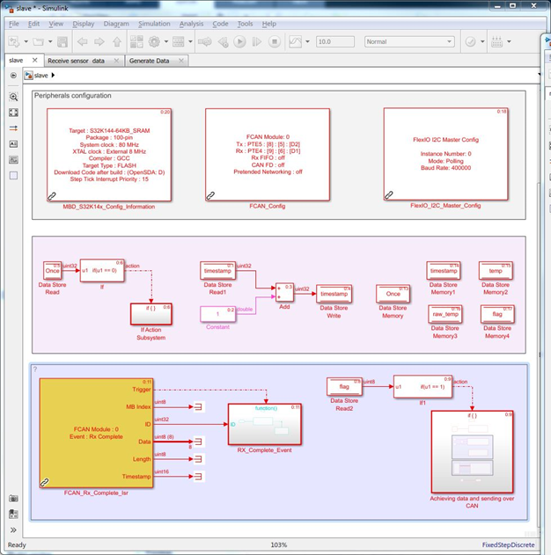Navigate Forward with the right arrow

[x=99, y=41]
